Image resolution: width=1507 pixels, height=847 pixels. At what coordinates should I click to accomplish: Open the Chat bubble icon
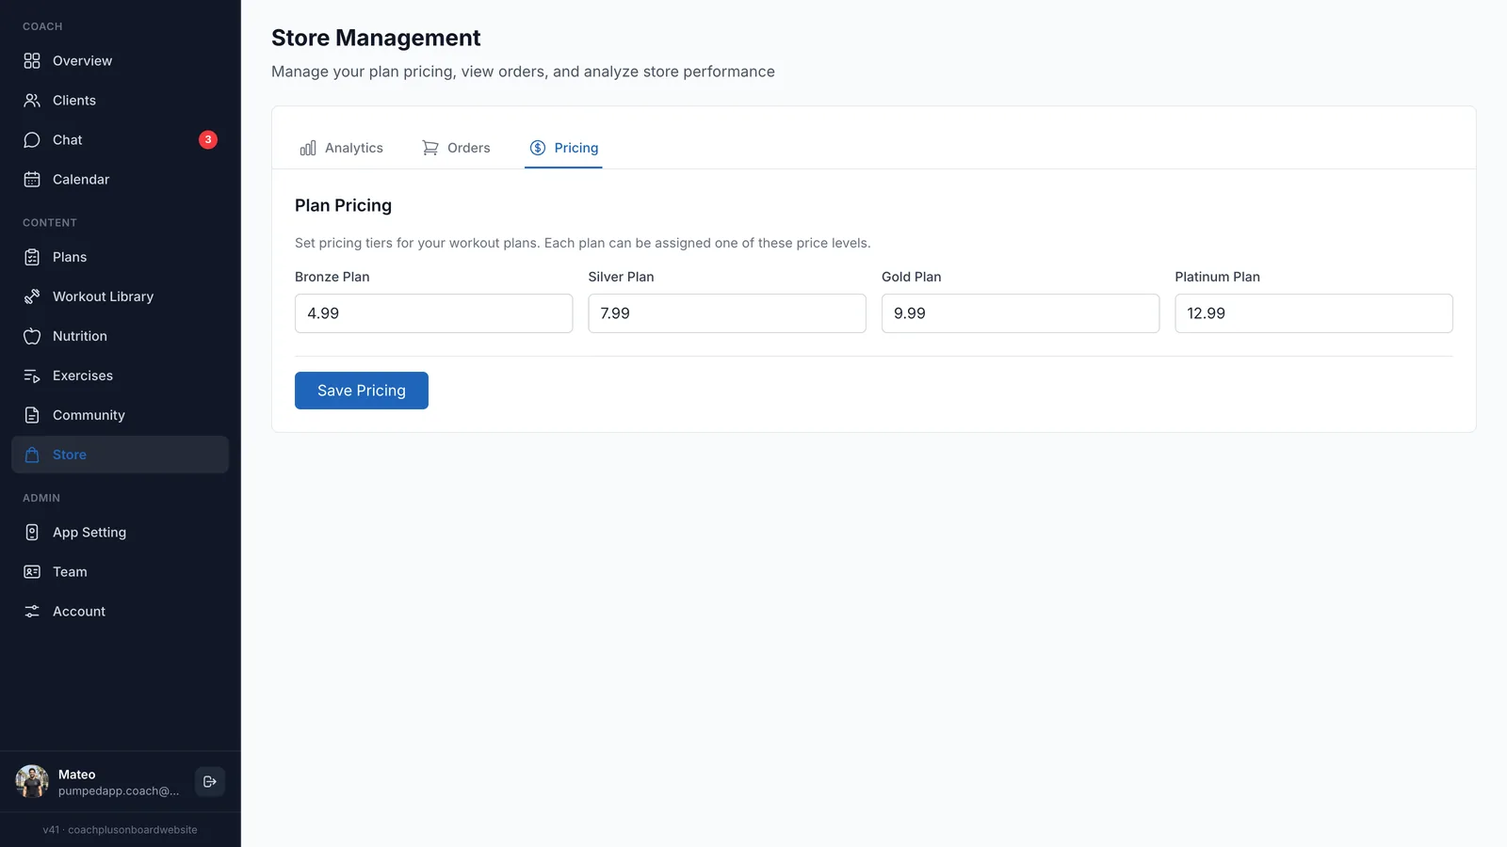click(32, 140)
